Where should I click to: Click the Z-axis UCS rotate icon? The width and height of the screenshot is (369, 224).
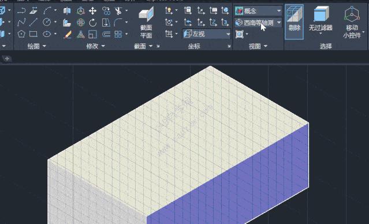(213, 23)
